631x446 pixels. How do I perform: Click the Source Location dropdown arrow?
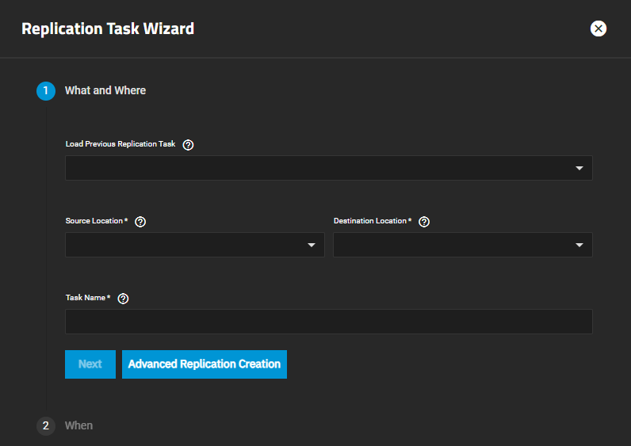(312, 246)
